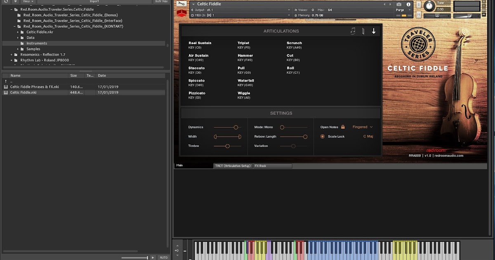This screenshot has height=260, width=495.
Task: Click the bow icon in Articulations header
Action: pyautogui.click(x=363, y=31)
